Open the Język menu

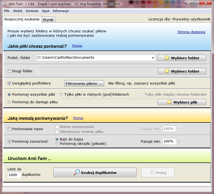[x=46, y=11]
